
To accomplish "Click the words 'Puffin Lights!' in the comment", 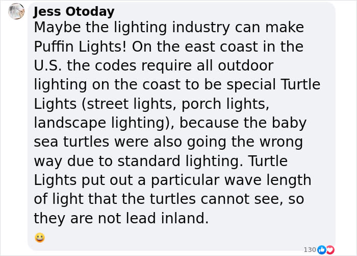I will click(x=80, y=47).
